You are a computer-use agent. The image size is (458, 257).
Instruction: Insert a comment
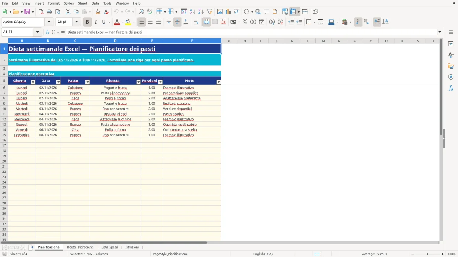pos(266,12)
